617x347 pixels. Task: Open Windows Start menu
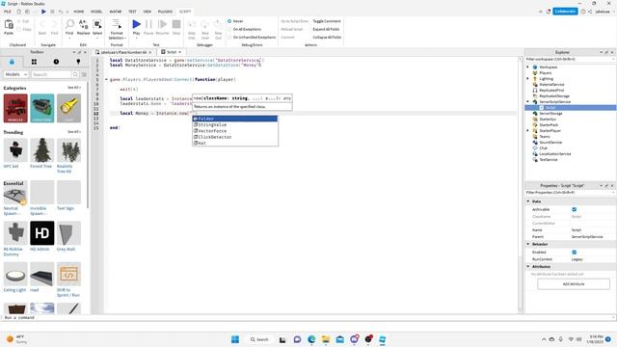click(235, 339)
